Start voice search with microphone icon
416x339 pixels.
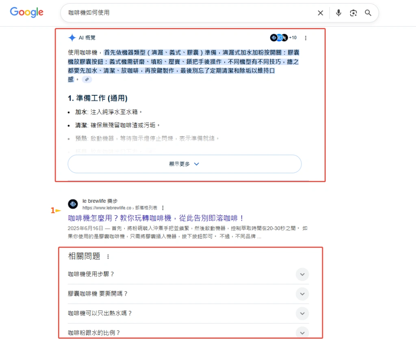338,13
